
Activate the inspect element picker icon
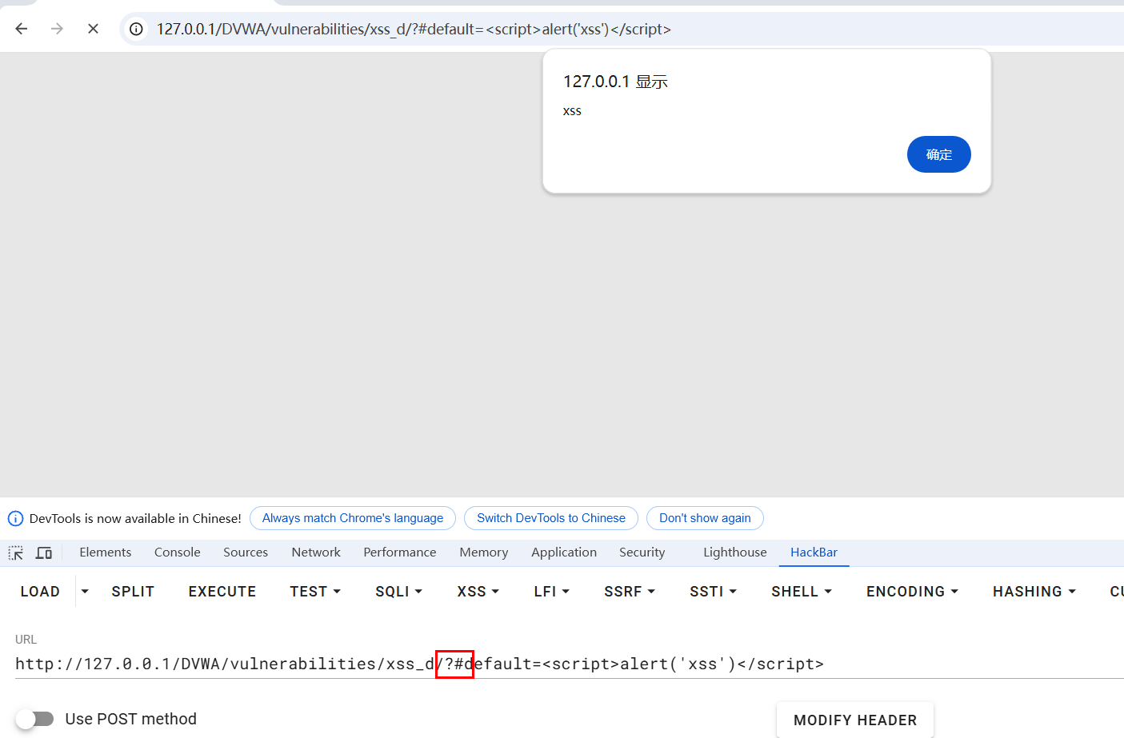[x=16, y=553]
